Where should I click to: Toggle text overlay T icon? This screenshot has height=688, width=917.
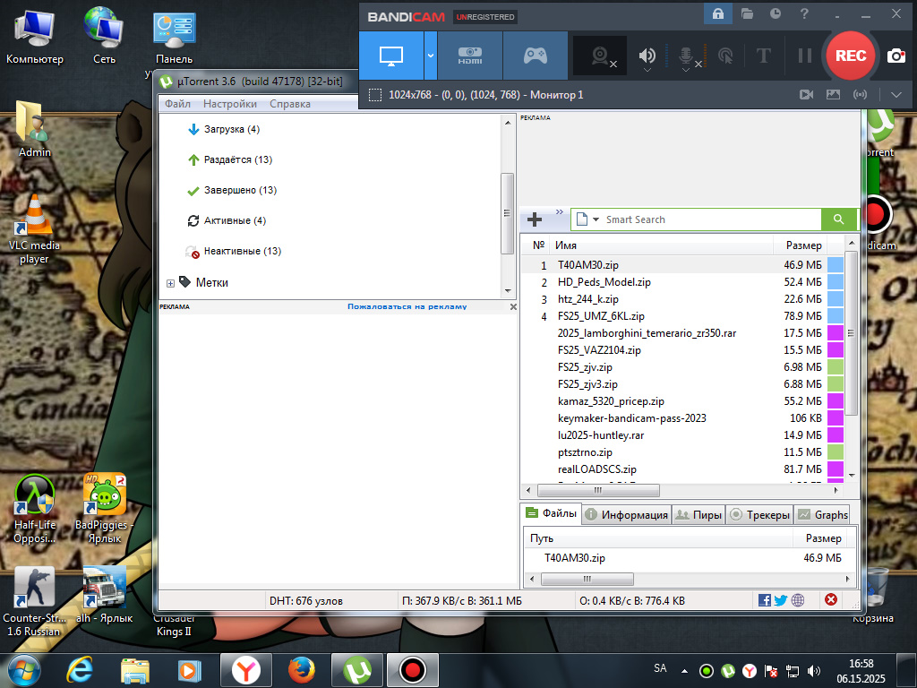coord(763,56)
